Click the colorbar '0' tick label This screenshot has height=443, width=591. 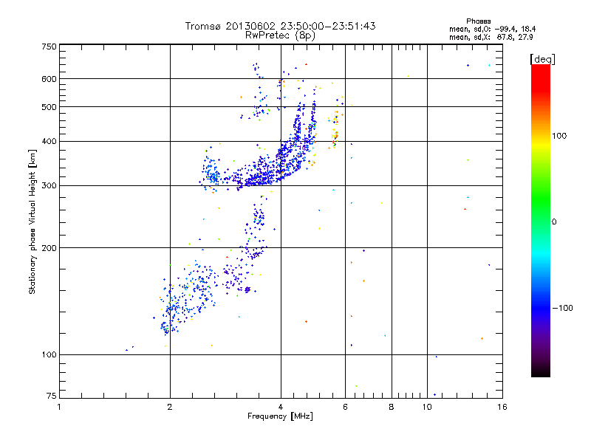[554, 222]
